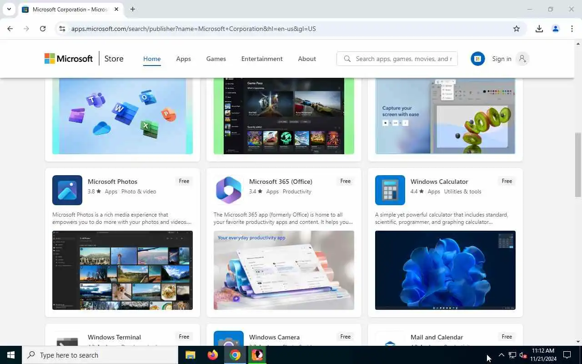Select the Entertainment tab in Store navigation

262,59
